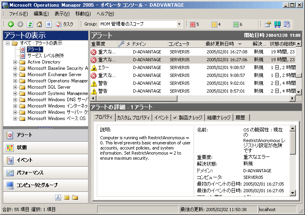Click the plain folder icon at the navigation pane bottom
This screenshot has width=305, height=215.
click(75, 198)
